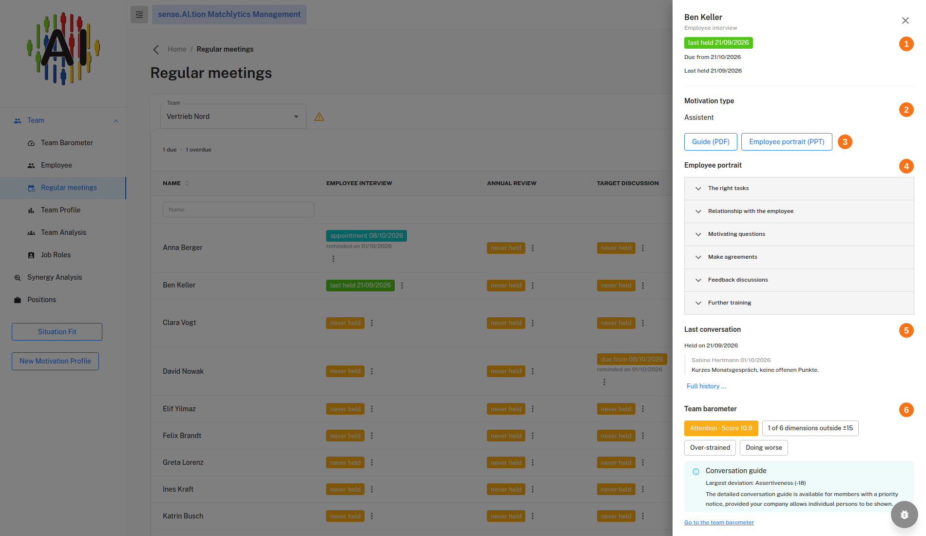The image size is (926, 536).
Task: Expand Motivating questions section
Action: [799, 234]
